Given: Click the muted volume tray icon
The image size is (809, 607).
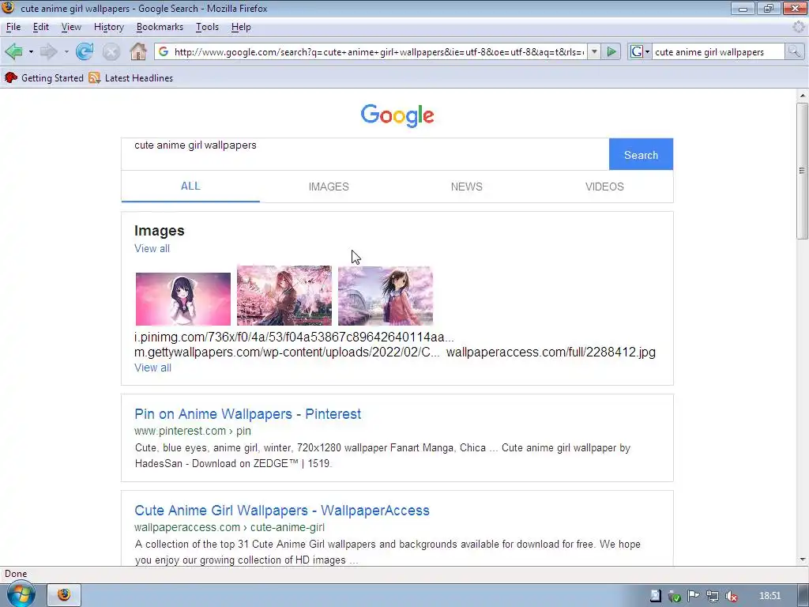Looking at the screenshot, I should click(731, 596).
